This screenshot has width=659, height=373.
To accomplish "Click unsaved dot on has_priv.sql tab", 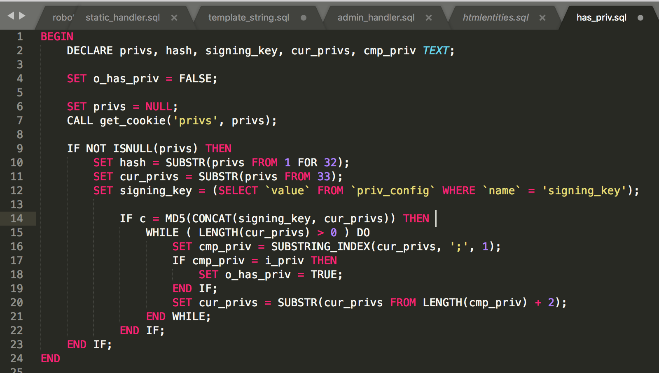I will click(640, 18).
